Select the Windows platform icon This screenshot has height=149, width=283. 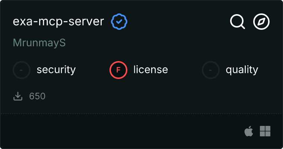click(x=265, y=131)
